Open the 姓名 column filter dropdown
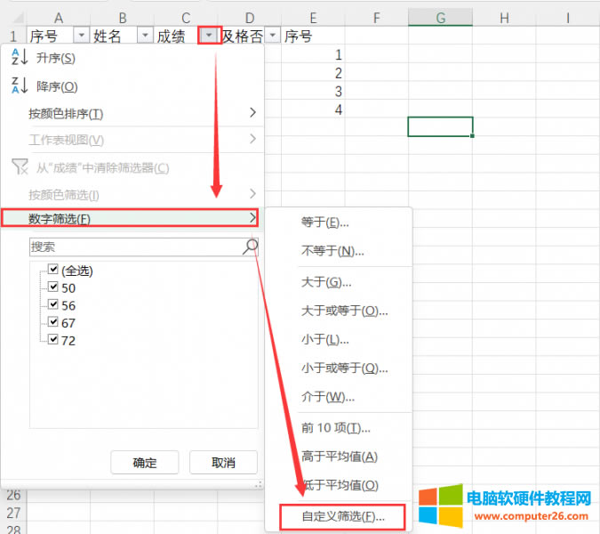 [x=145, y=36]
